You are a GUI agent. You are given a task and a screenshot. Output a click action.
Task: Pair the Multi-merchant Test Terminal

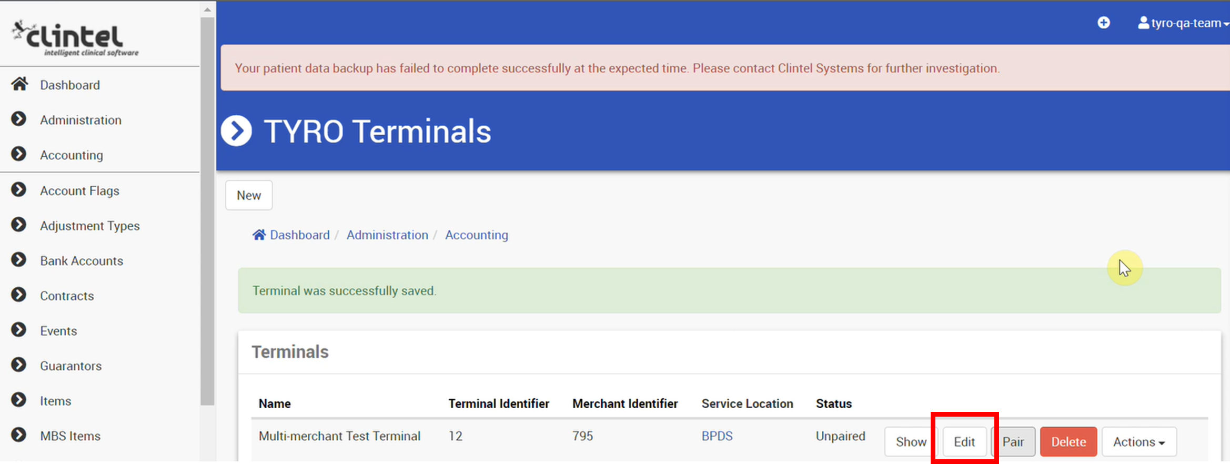click(1013, 441)
